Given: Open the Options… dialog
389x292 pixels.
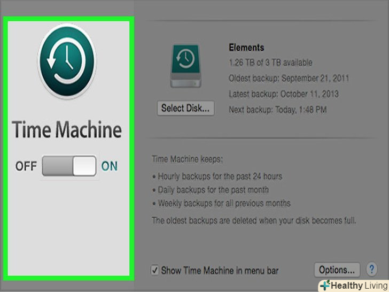Looking at the screenshot, I should (x=337, y=270).
